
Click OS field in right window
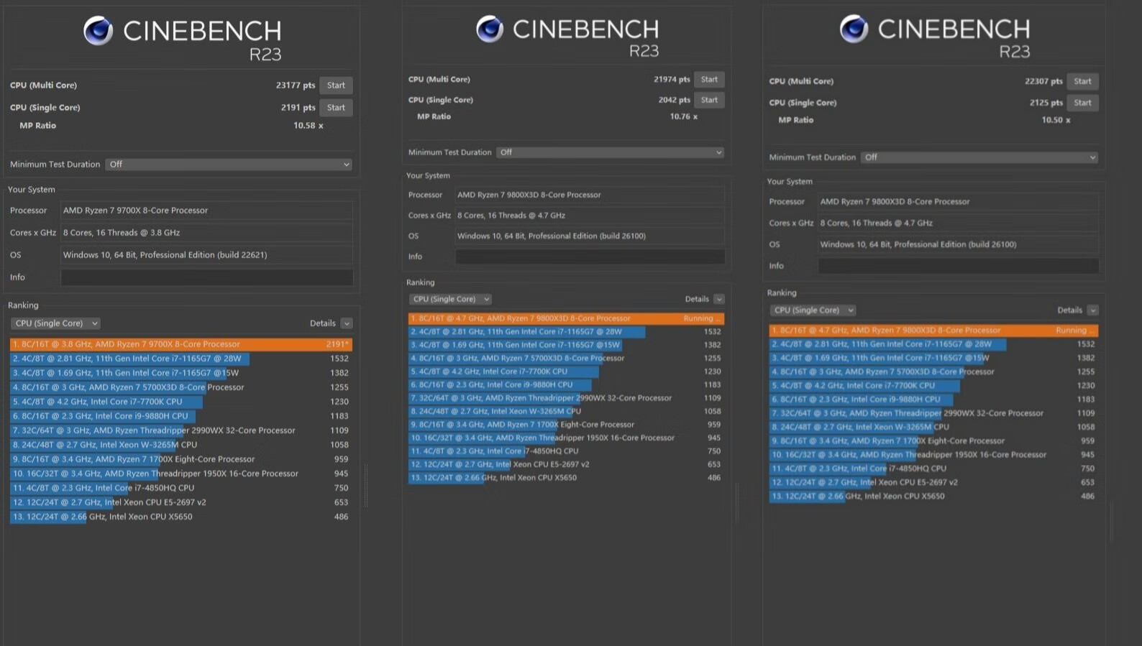point(959,244)
